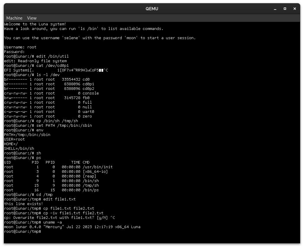Click the 'edit: Read-only file system' message
Screen dimensions: 304x248
coord(35,61)
